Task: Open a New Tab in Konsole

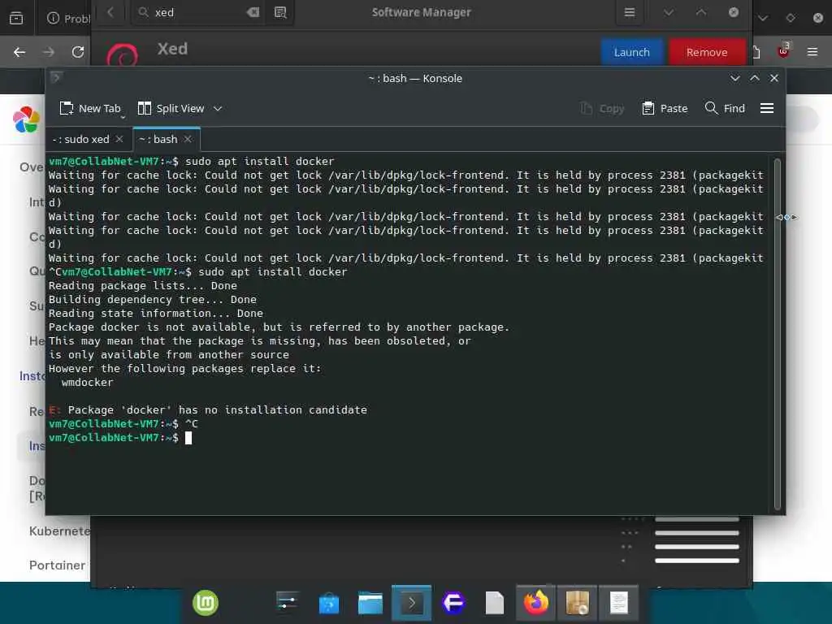Action: pos(89,108)
